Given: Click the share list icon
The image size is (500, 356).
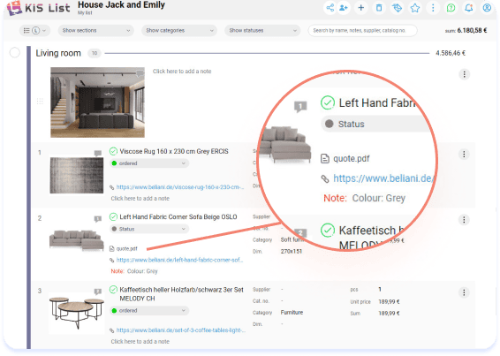Looking at the screenshot, I should coord(330,7).
